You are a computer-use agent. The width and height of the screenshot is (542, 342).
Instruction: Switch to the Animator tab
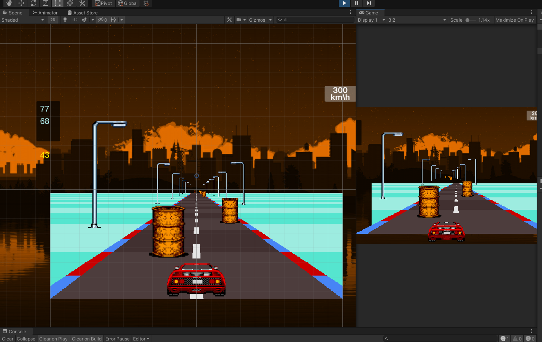pyautogui.click(x=45, y=13)
